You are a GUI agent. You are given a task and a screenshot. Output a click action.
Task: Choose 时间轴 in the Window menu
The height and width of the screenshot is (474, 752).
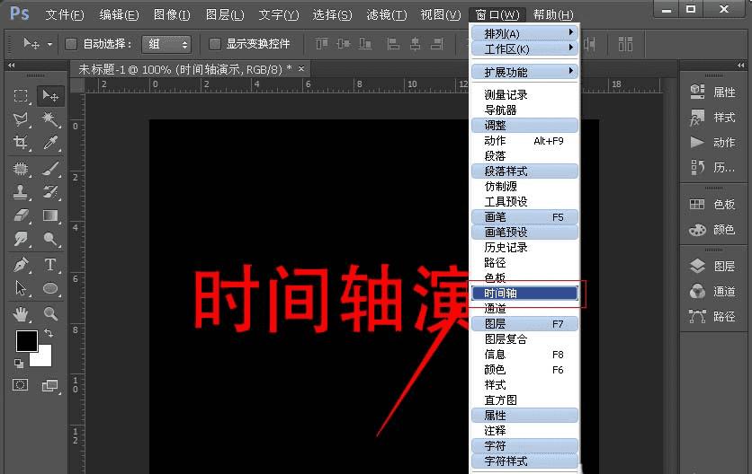click(524, 293)
